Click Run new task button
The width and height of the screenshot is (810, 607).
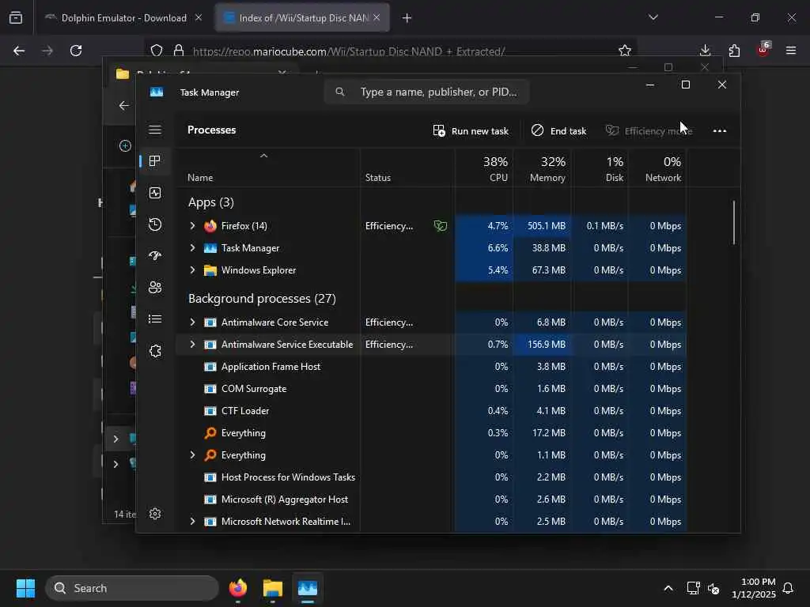(471, 130)
